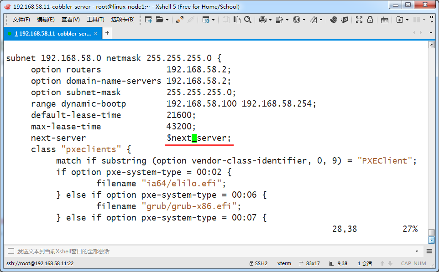The height and width of the screenshot is (272, 439).
Task: Open the 工具(T) menu
Action: (95, 20)
